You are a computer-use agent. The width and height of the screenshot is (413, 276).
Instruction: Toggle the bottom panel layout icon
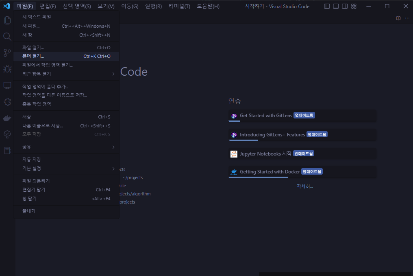pos(336,6)
